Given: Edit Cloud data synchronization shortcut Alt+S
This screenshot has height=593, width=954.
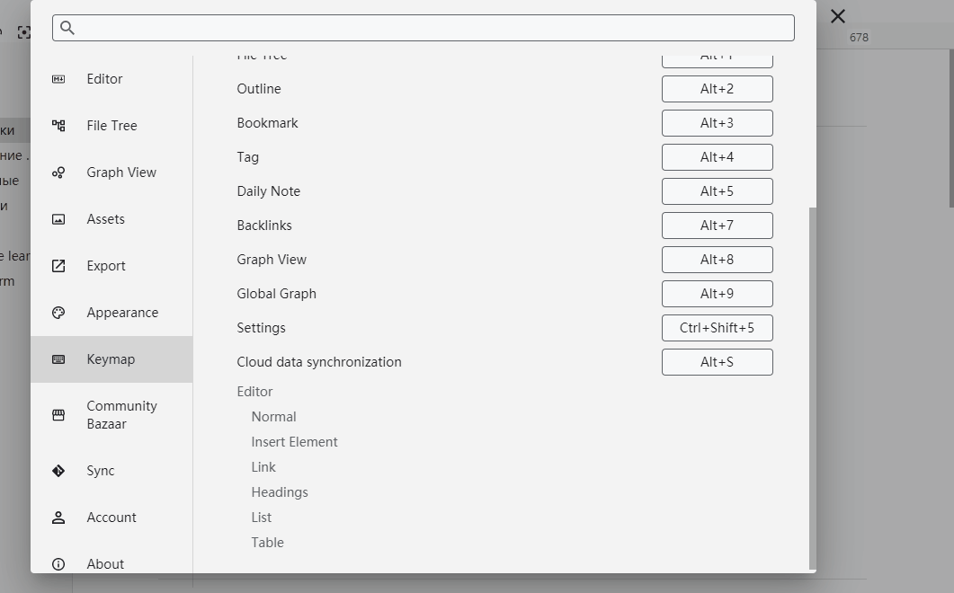Looking at the screenshot, I should (718, 362).
